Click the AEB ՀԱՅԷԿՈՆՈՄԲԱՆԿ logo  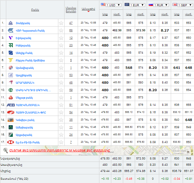(11, 105)
